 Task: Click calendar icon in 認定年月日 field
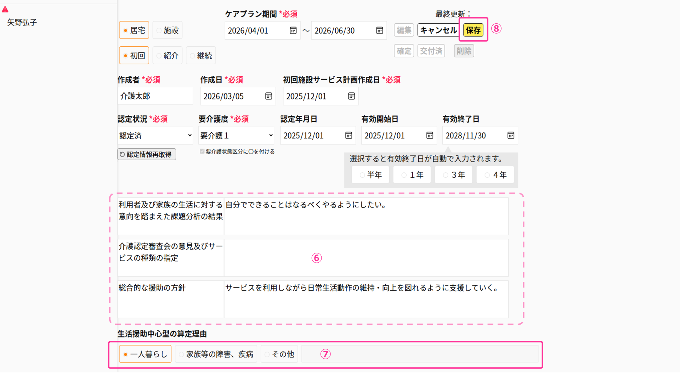coord(348,136)
